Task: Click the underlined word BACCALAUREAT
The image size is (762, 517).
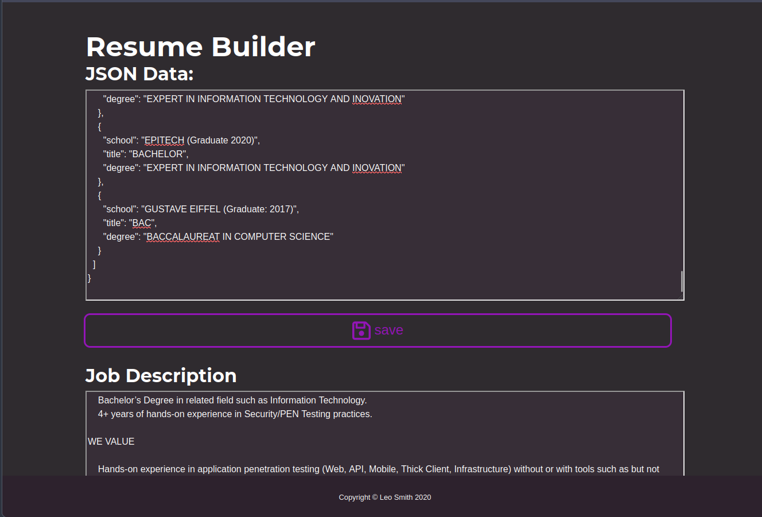Action: point(183,236)
